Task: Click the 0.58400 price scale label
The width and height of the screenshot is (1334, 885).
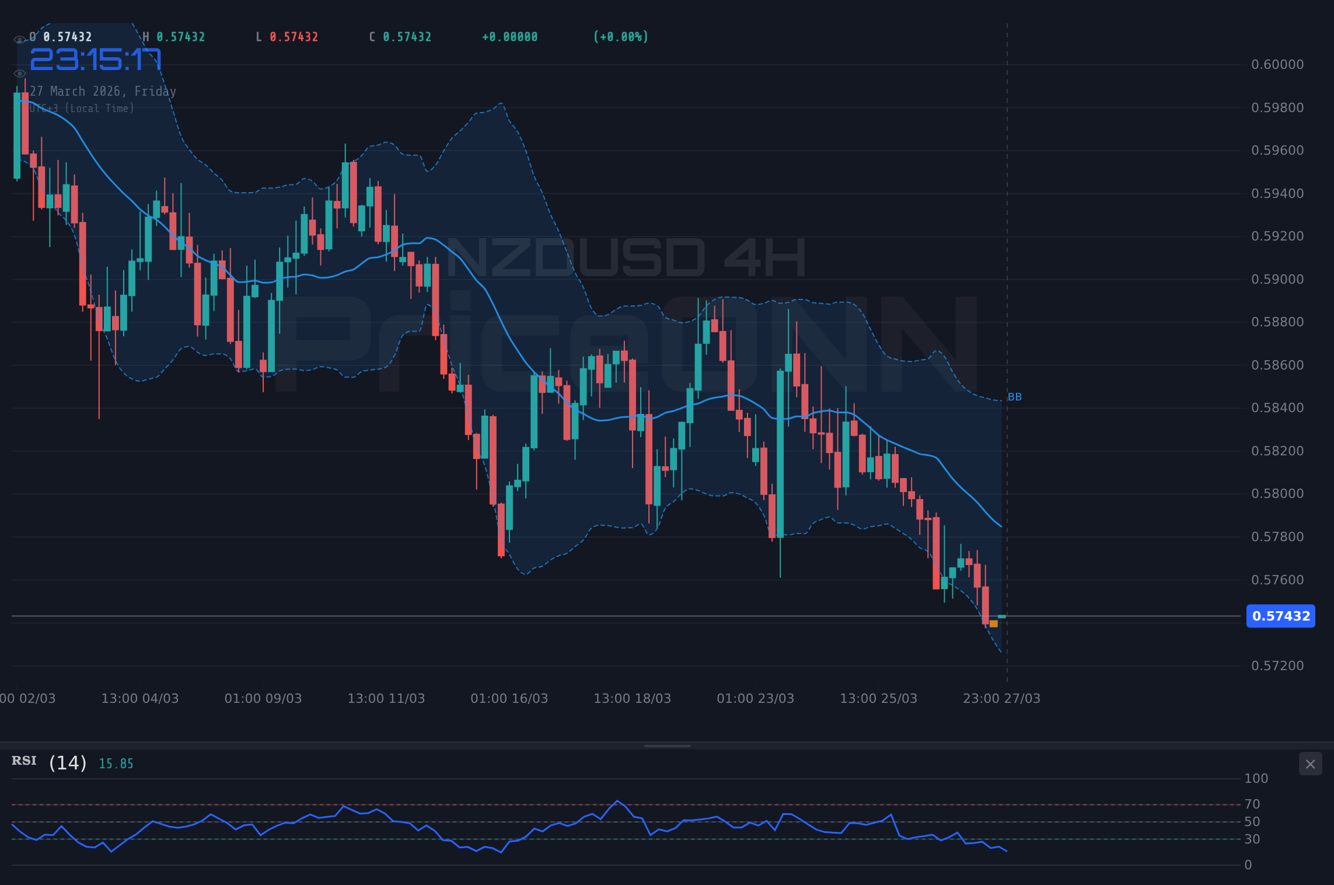Action: point(1279,407)
